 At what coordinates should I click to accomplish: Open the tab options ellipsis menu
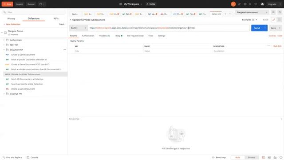tap(230, 14)
